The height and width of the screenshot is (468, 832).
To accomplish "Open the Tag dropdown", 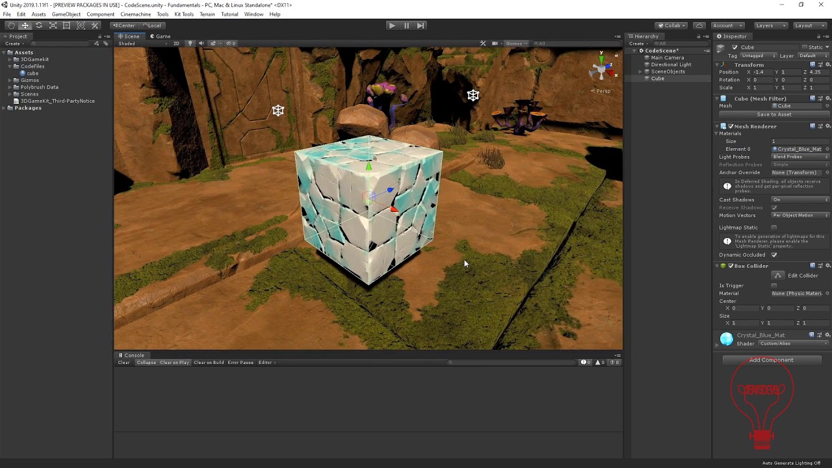I will click(757, 56).
